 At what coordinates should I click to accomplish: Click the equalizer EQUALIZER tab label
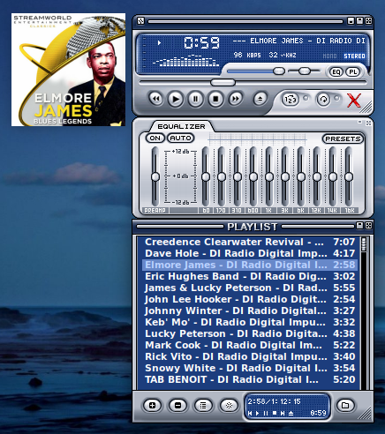[181, 126]
